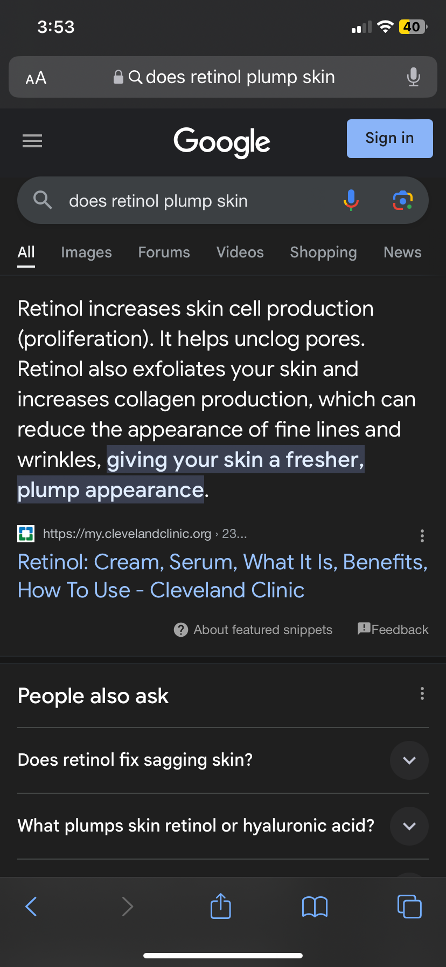Open Google Lens camera search
The image size is (446, 967).
[402, 201]
